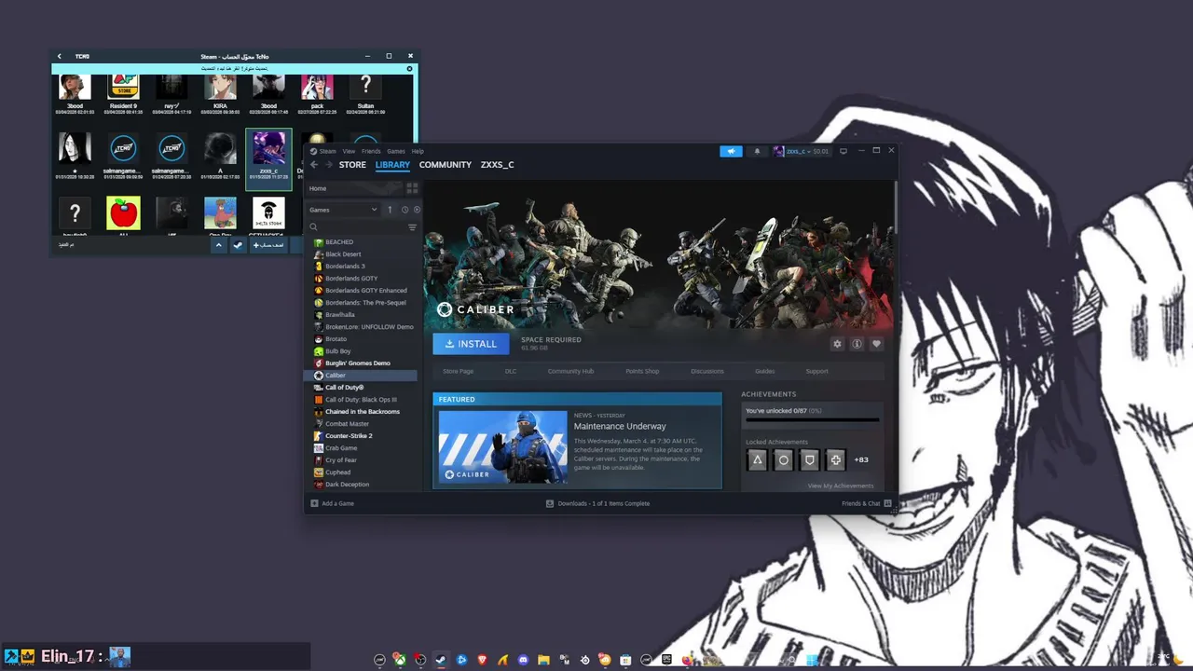Go to the COMMUNITY tab
The width and height of the screenshot is (1193, 671).
point(446,165)
